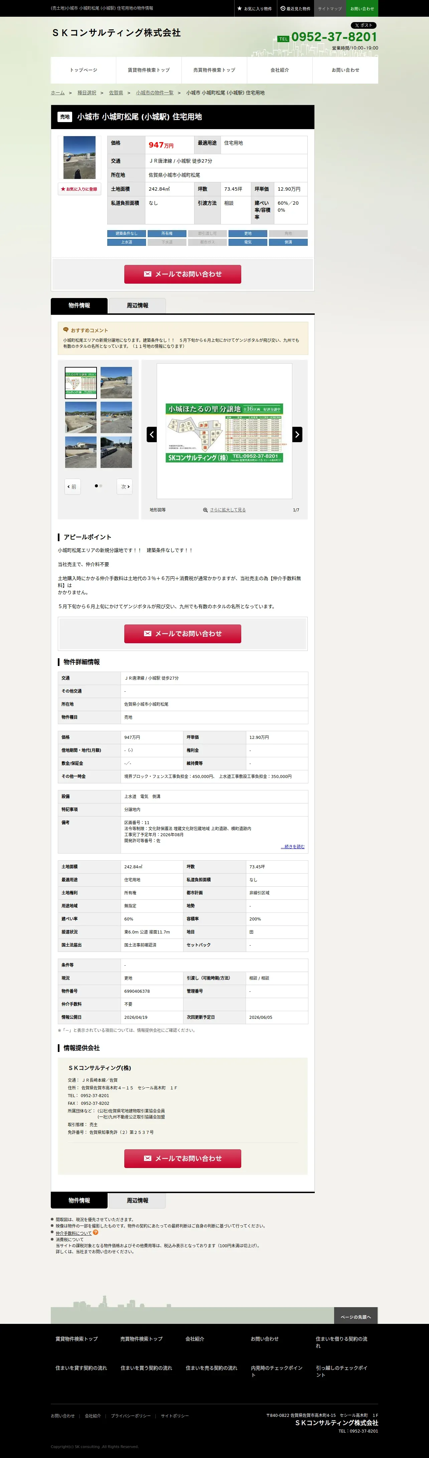Select the subdivision map thumbnail in the gallery
The image size is (429, 1458).
[81, 383]
